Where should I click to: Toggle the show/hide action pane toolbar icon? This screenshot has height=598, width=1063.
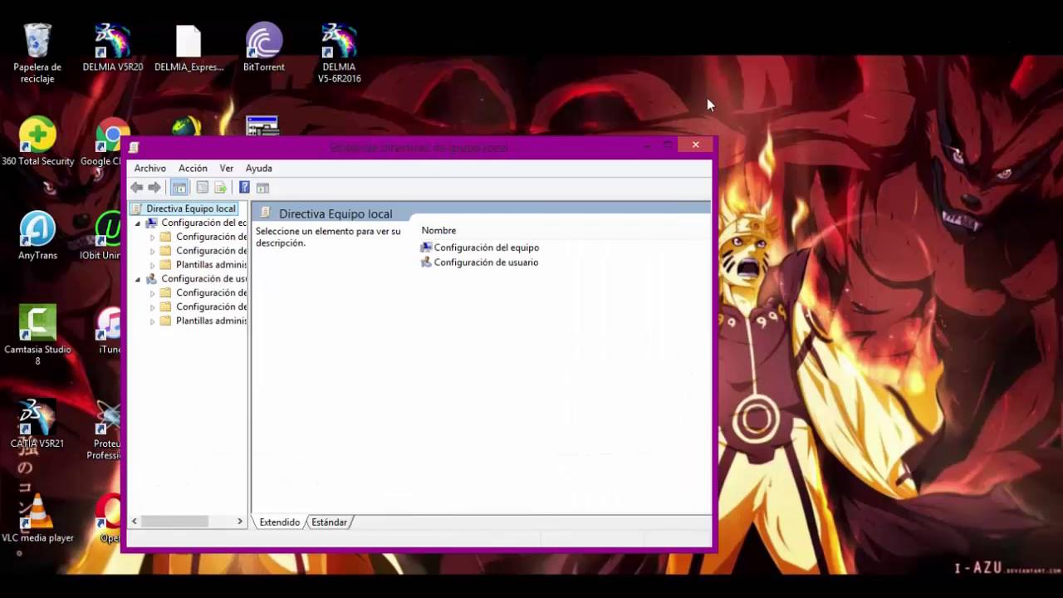pyautogui.click(x=262, y=188)
